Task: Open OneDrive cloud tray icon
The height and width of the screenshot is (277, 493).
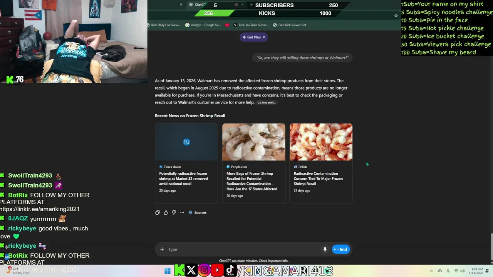Action: [x=440, y=271]
